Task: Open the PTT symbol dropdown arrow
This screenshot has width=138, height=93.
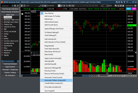Action: 40,6
